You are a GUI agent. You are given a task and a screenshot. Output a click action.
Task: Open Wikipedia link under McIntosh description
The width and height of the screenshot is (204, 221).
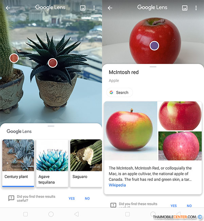coord(117,185)
